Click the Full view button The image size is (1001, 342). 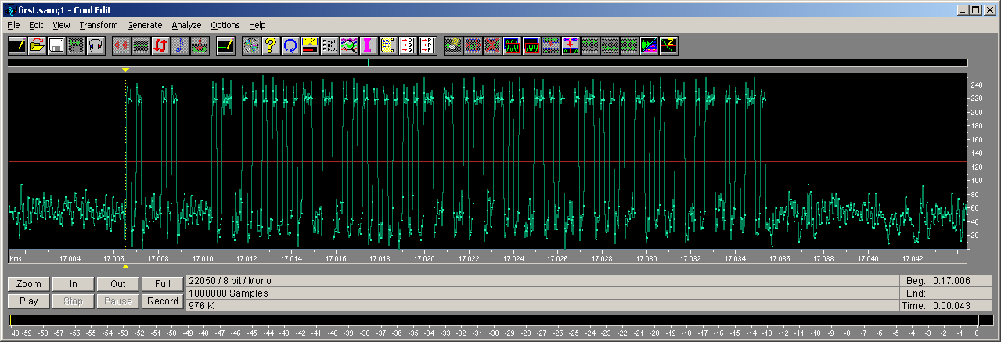click(163, 283)
